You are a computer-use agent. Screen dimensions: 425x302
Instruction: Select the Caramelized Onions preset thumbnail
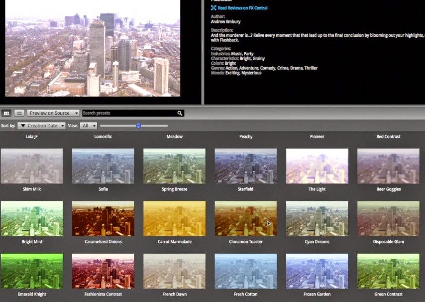(x=103, y=218)
